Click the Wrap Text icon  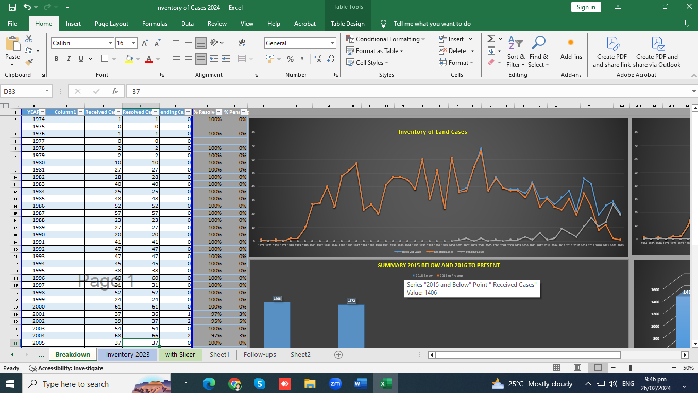pyautogui.click(x=242, y=43)
